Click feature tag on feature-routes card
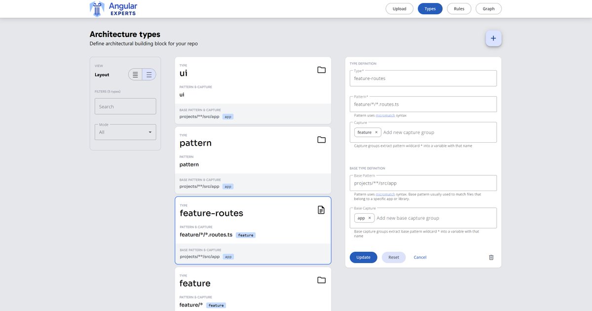The height and width of the screenshot is (311, 592). click(246, 235)
